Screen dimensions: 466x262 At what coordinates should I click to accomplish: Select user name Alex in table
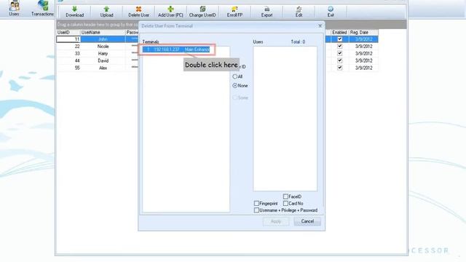103,68
